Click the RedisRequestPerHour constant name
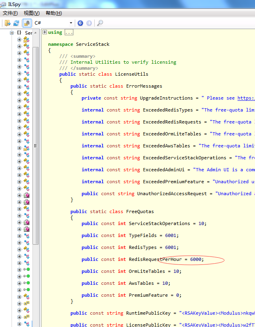The width and height of the screenshot is (255, 327). [155, 259]
